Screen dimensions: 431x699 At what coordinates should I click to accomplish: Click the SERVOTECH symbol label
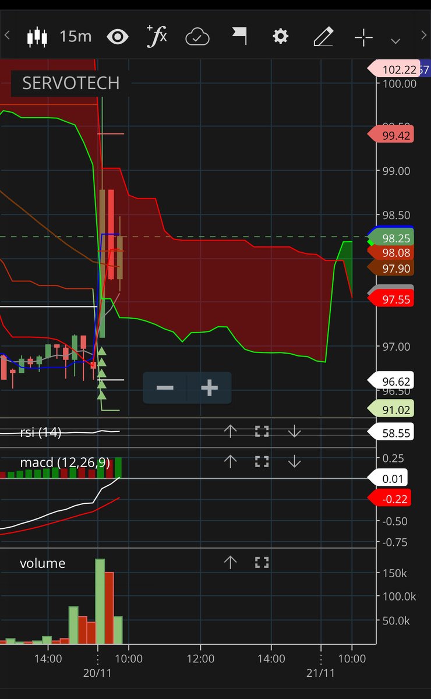pyautogui.click(x=70, y=83)
